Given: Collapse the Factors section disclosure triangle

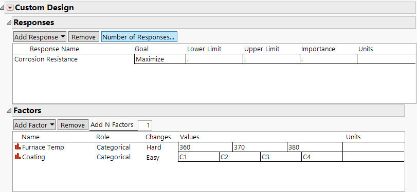Looking at the screenshot, I should (9, 111).
